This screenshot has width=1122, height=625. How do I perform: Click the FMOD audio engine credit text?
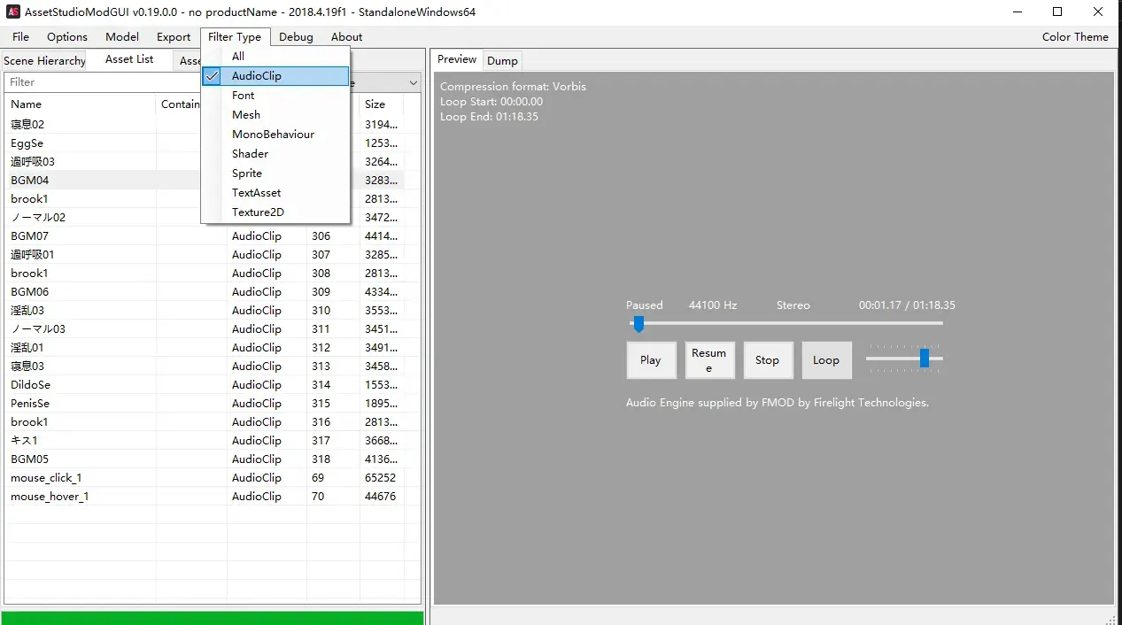click(777, 402)
